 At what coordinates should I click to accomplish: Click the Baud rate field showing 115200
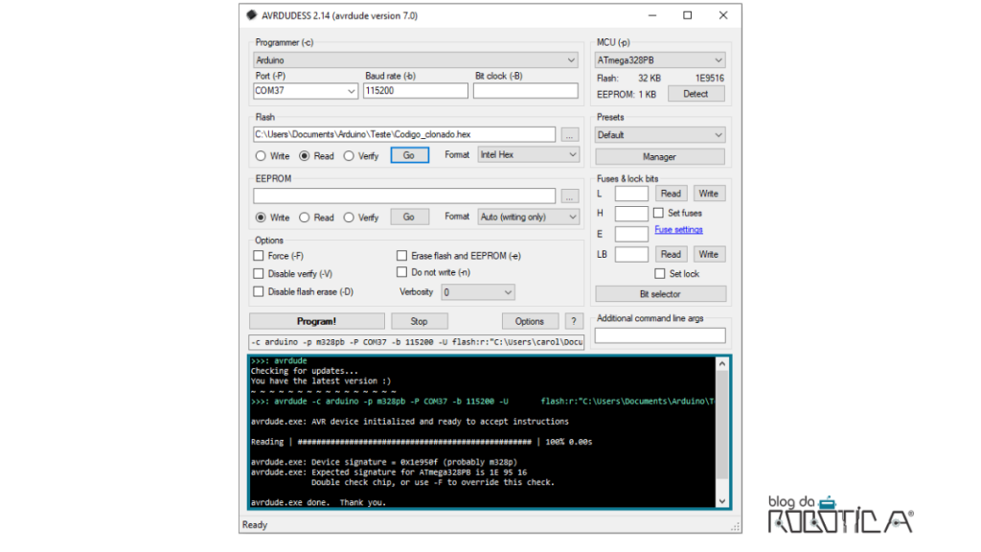point(416,91)
